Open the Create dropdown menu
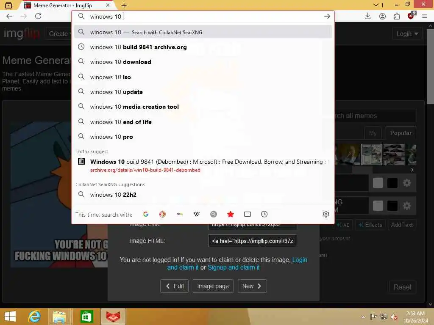 click(x=58, y=34)
